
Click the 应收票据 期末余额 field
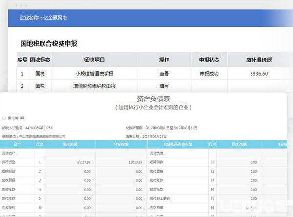point(70,180)
